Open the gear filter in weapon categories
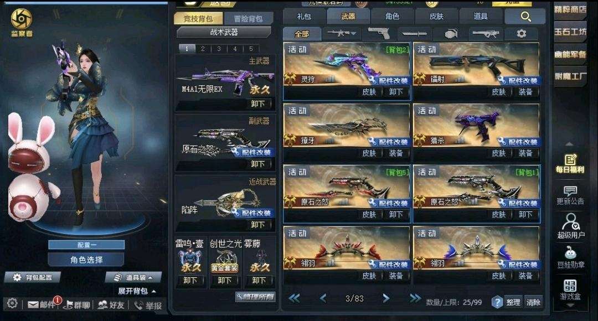 pos(521,34)
